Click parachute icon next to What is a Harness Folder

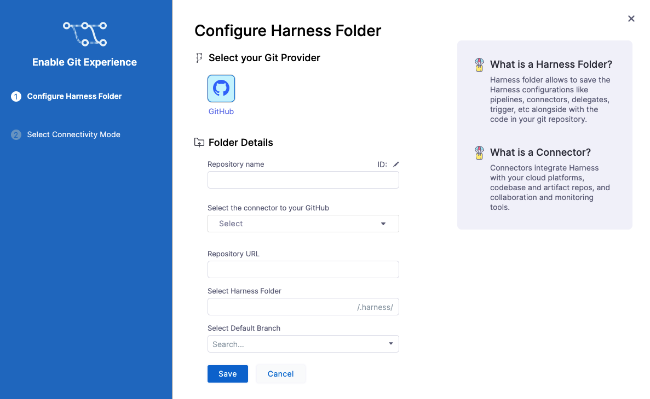pos(479,64)
